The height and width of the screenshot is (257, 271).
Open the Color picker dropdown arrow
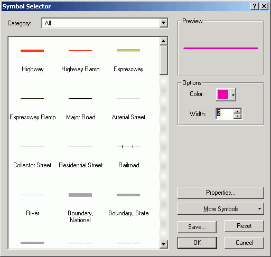(233, 95)
